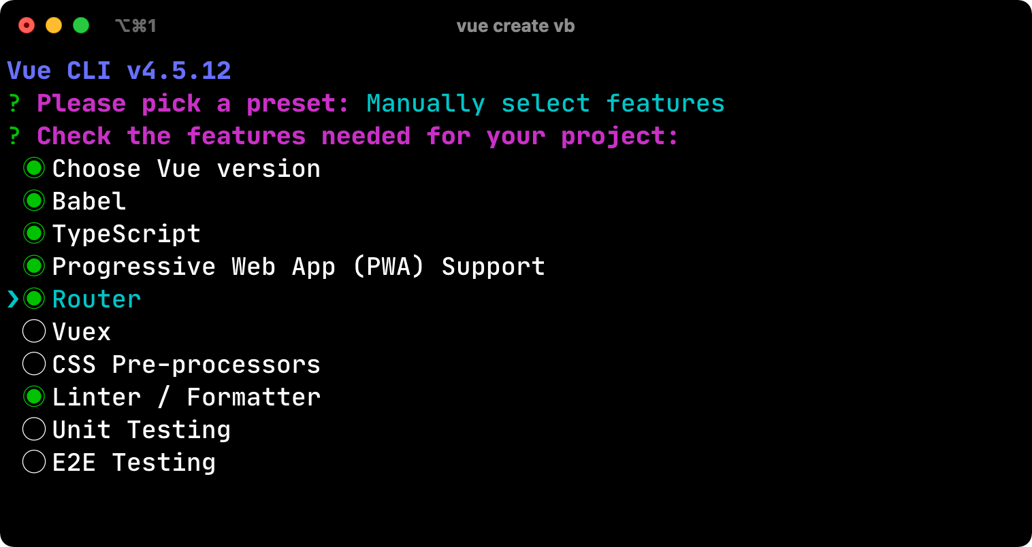
Task: Uncheck the Linter / Formatter circle
Action: click(x=34, y=397)
